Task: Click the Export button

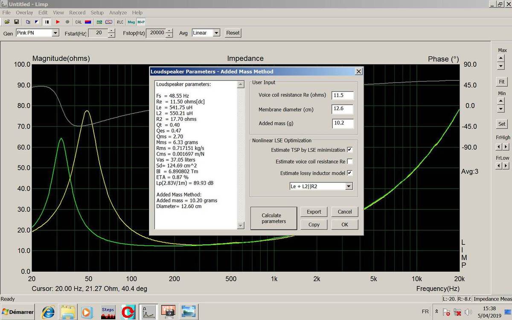Action: [314, 211]
